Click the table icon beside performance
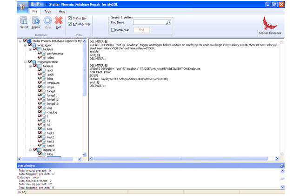Viewport: 300px width, 196px height. pyautogui.click(x=44, y=54)
